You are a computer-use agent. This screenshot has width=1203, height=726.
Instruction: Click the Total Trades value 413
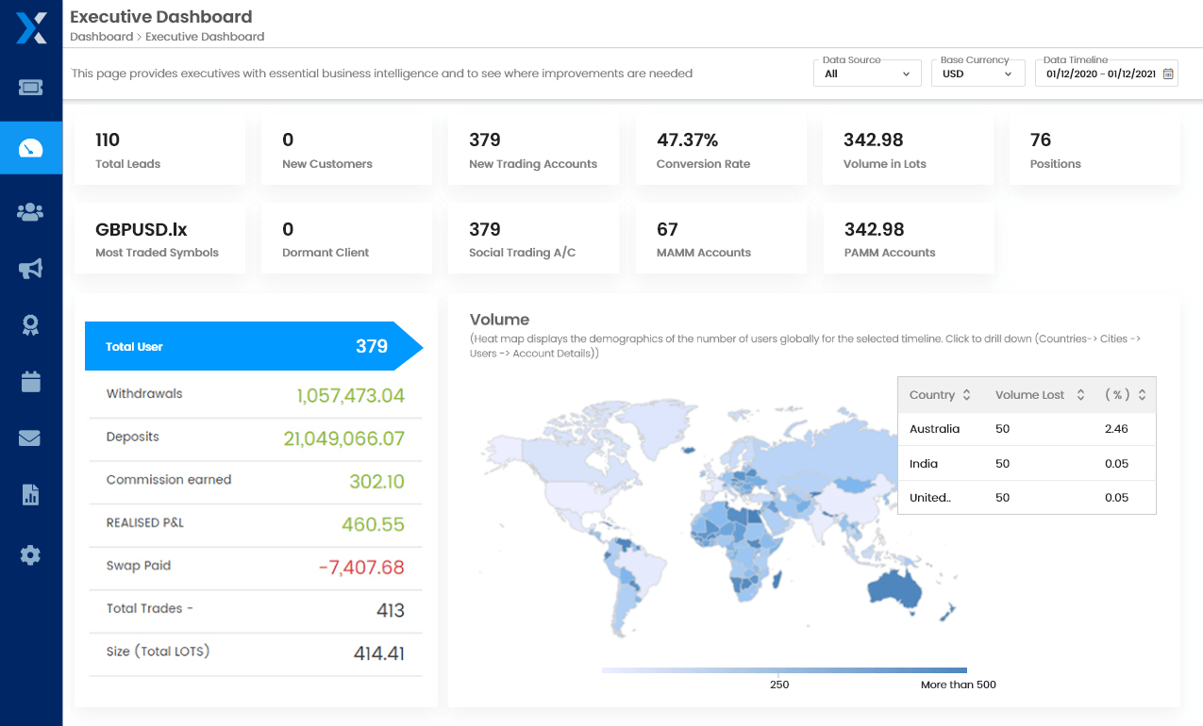[390, 611]
